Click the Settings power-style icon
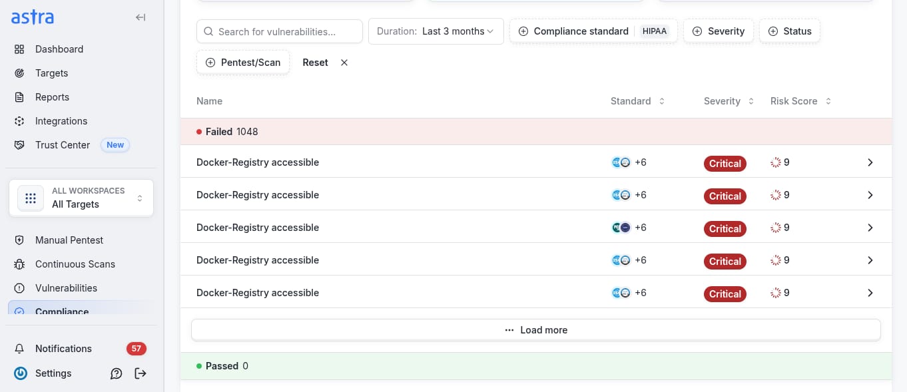Screen dimensions: 907x392 [21, 373]
